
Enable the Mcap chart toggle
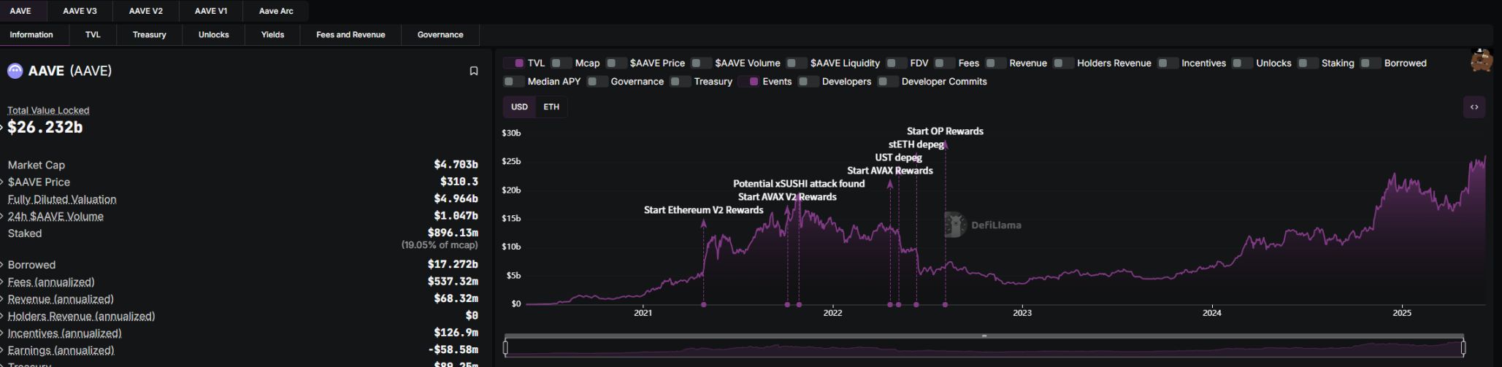click(x=561, y=63)
